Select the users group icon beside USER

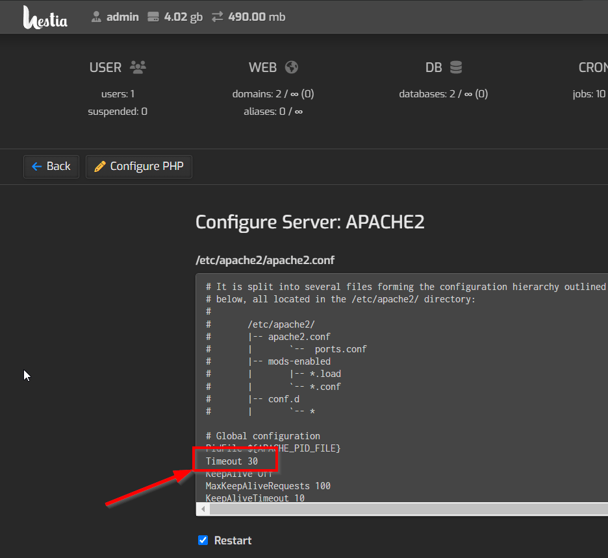138,66
